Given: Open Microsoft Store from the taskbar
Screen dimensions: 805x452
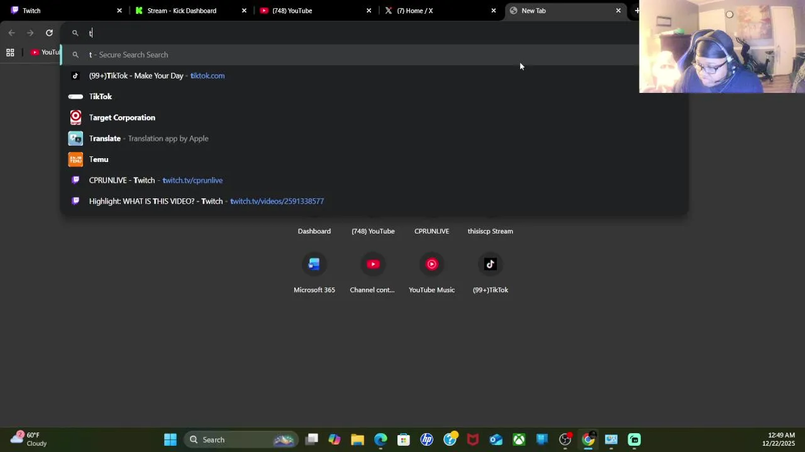Looking at the screenshot, I should point(404,439).
